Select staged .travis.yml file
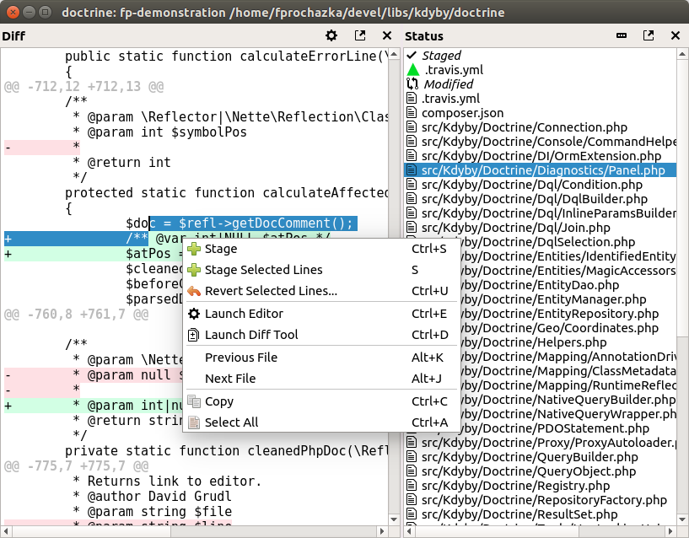Viewport: 689px width, 538px height. tap(452, 70)
